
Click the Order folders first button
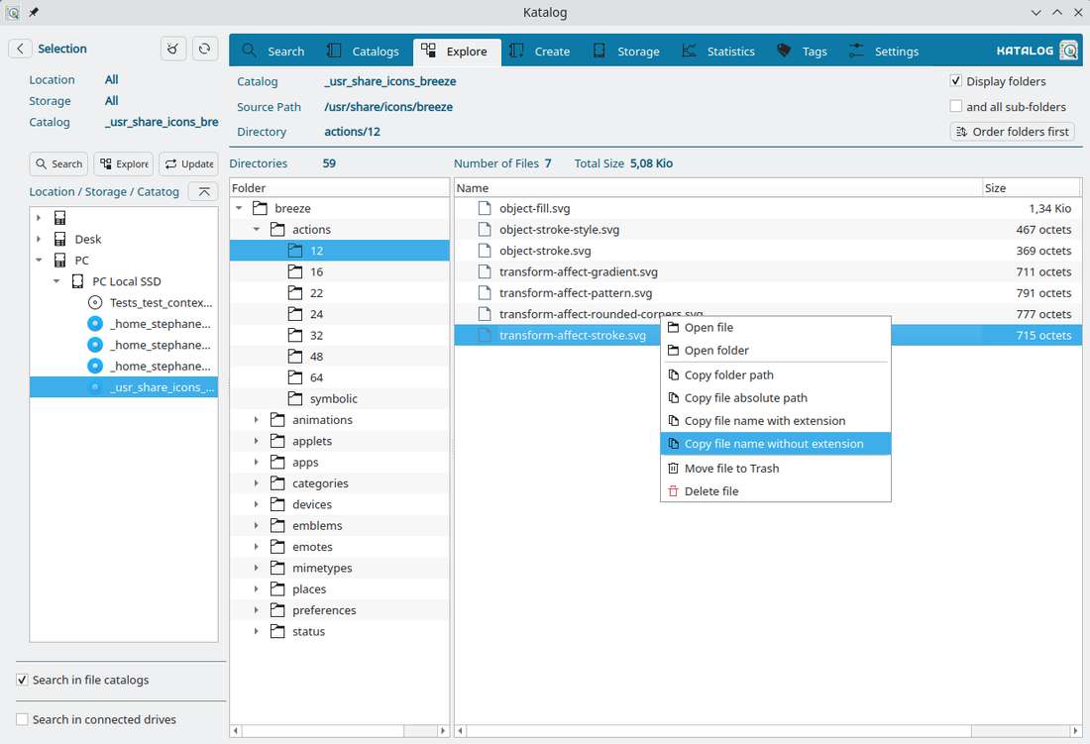(1012, 132)
